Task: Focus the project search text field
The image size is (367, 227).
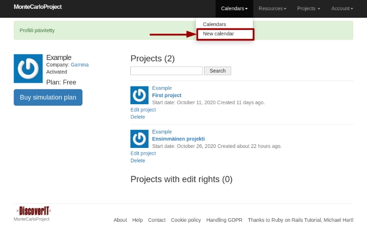Action: [x=166, y=71]
